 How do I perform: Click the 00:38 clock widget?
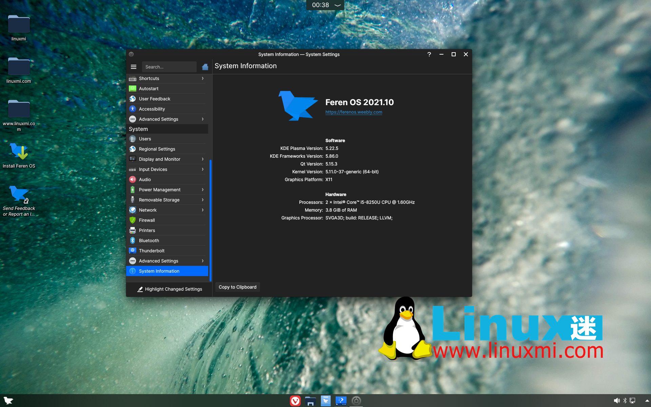pos(320,5)
